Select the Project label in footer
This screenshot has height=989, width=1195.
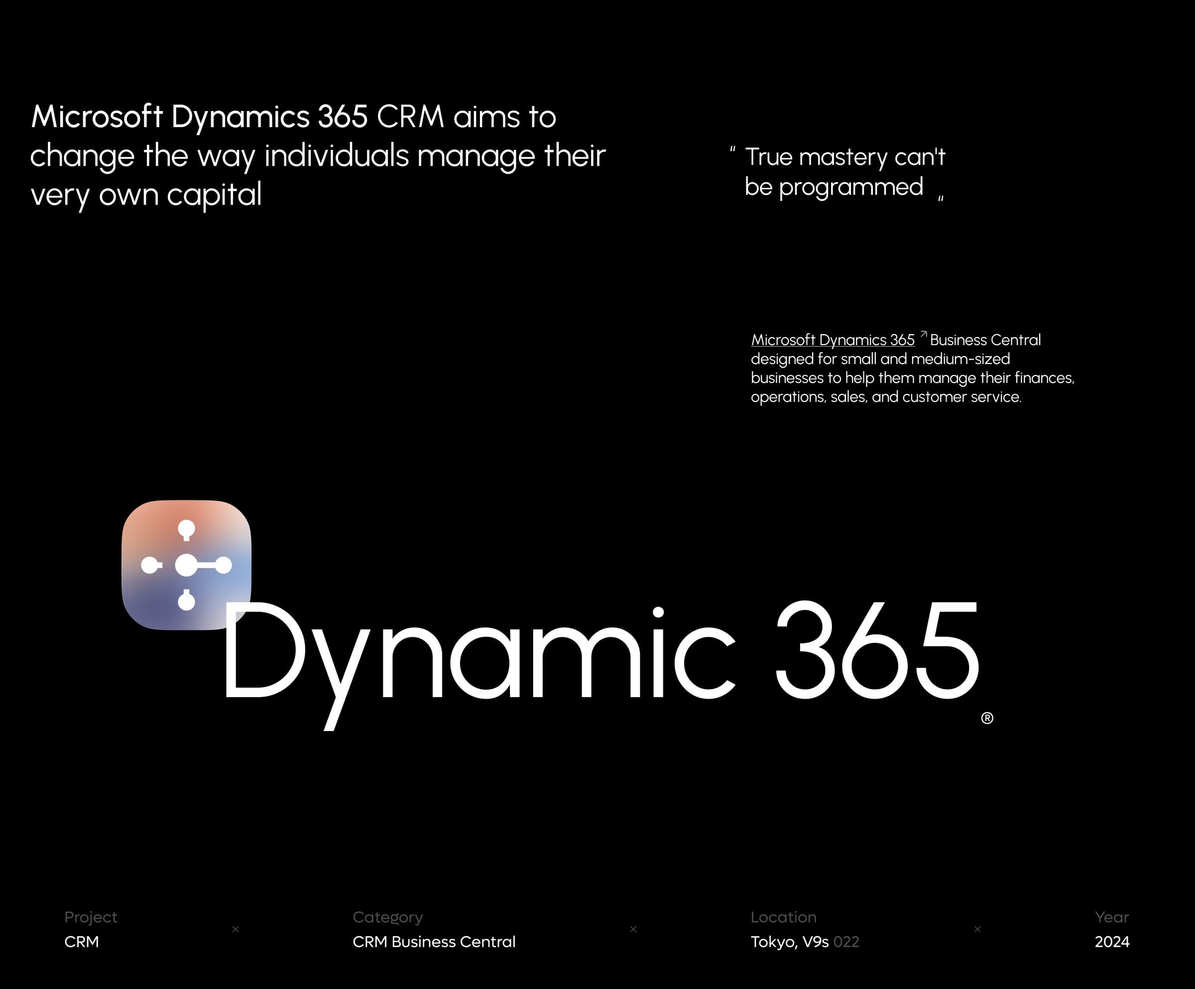(x=91, y=917)
